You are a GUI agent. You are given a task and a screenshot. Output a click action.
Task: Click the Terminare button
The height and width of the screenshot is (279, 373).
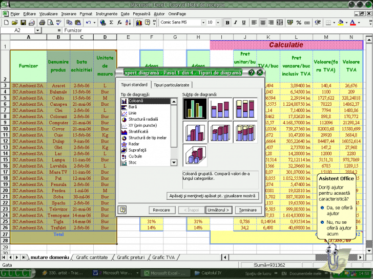[248, 210]
